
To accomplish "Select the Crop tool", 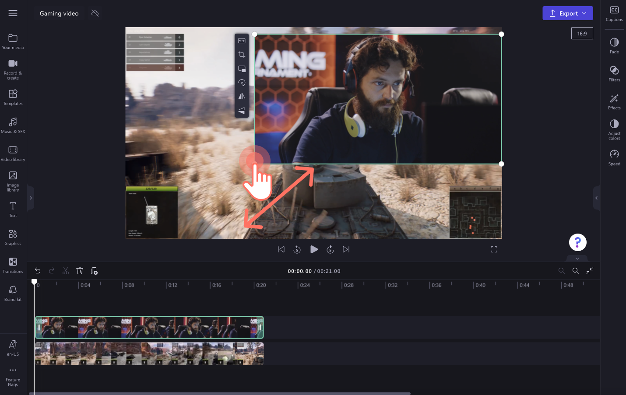I will pos(242,55).
